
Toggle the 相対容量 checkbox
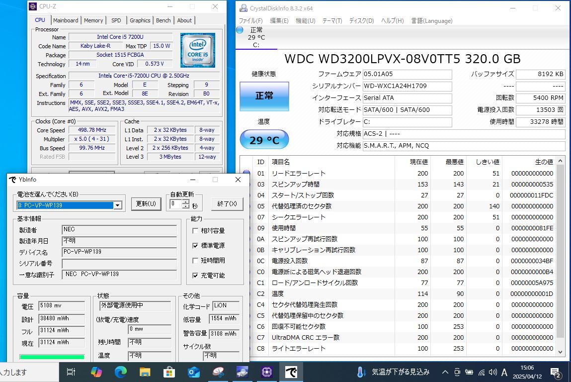pyautogui.click(x=195, y=231)
